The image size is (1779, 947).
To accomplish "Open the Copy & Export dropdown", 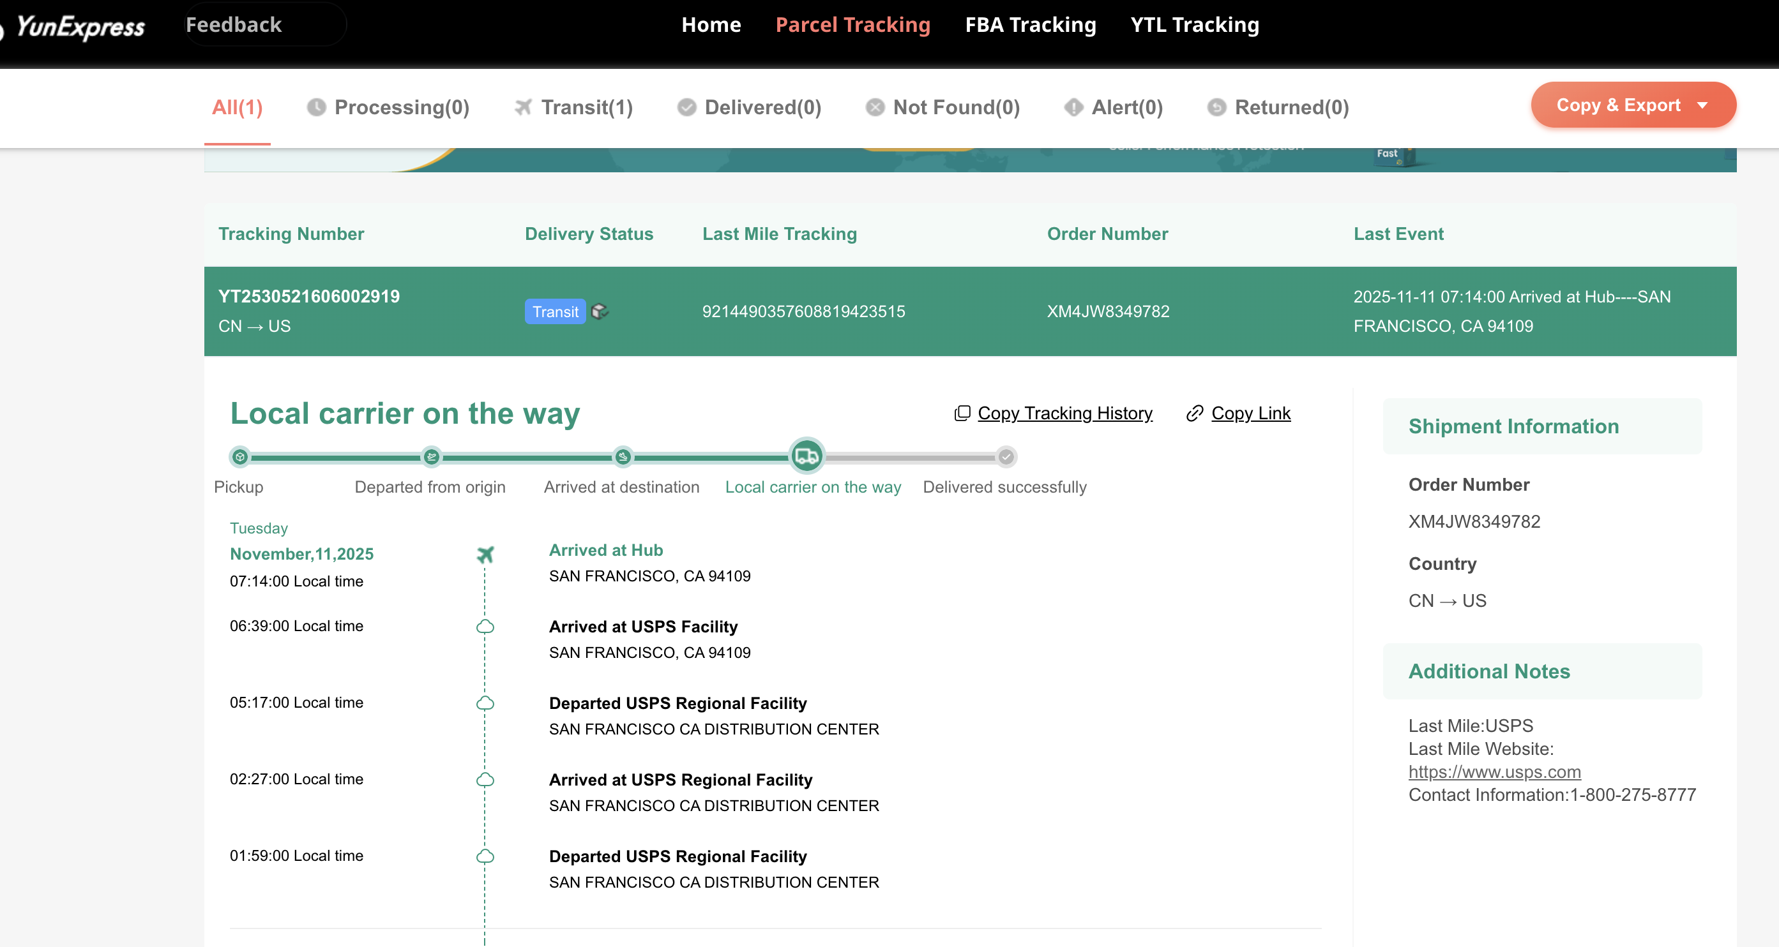I will click(x=1633, y=105).
